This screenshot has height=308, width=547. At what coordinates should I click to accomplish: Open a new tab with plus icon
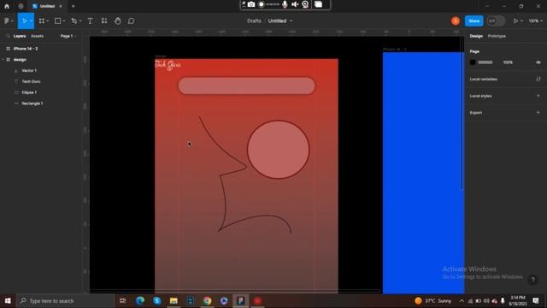tap(73, 6)
